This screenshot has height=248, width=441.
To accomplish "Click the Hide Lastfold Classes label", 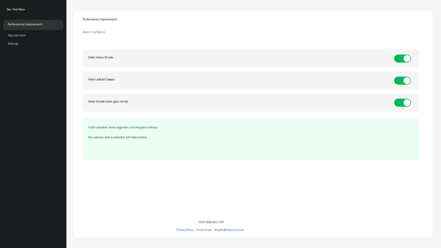I will (101, 79).
